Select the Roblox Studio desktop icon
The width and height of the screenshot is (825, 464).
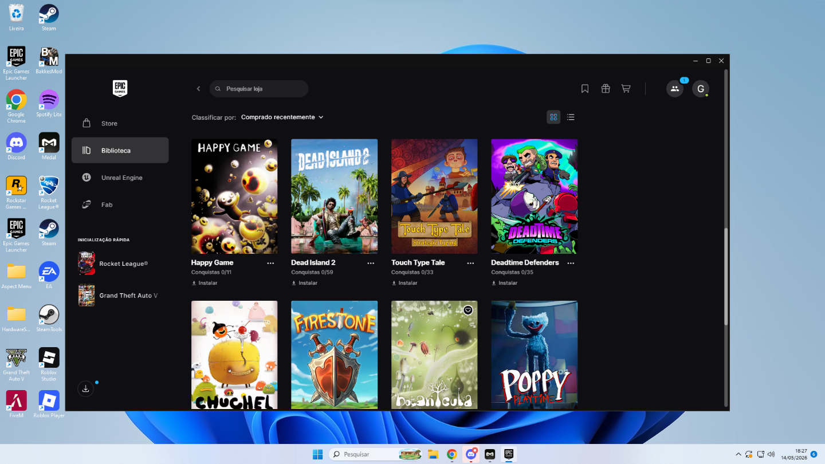pos(49,364)
